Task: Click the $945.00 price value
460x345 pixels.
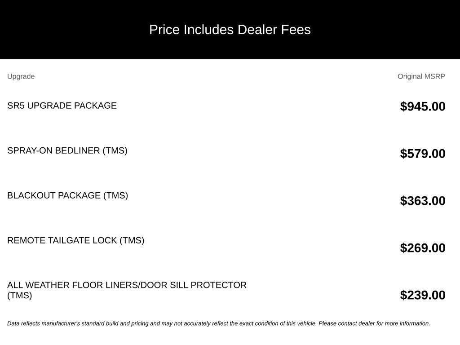Action: 423,106
